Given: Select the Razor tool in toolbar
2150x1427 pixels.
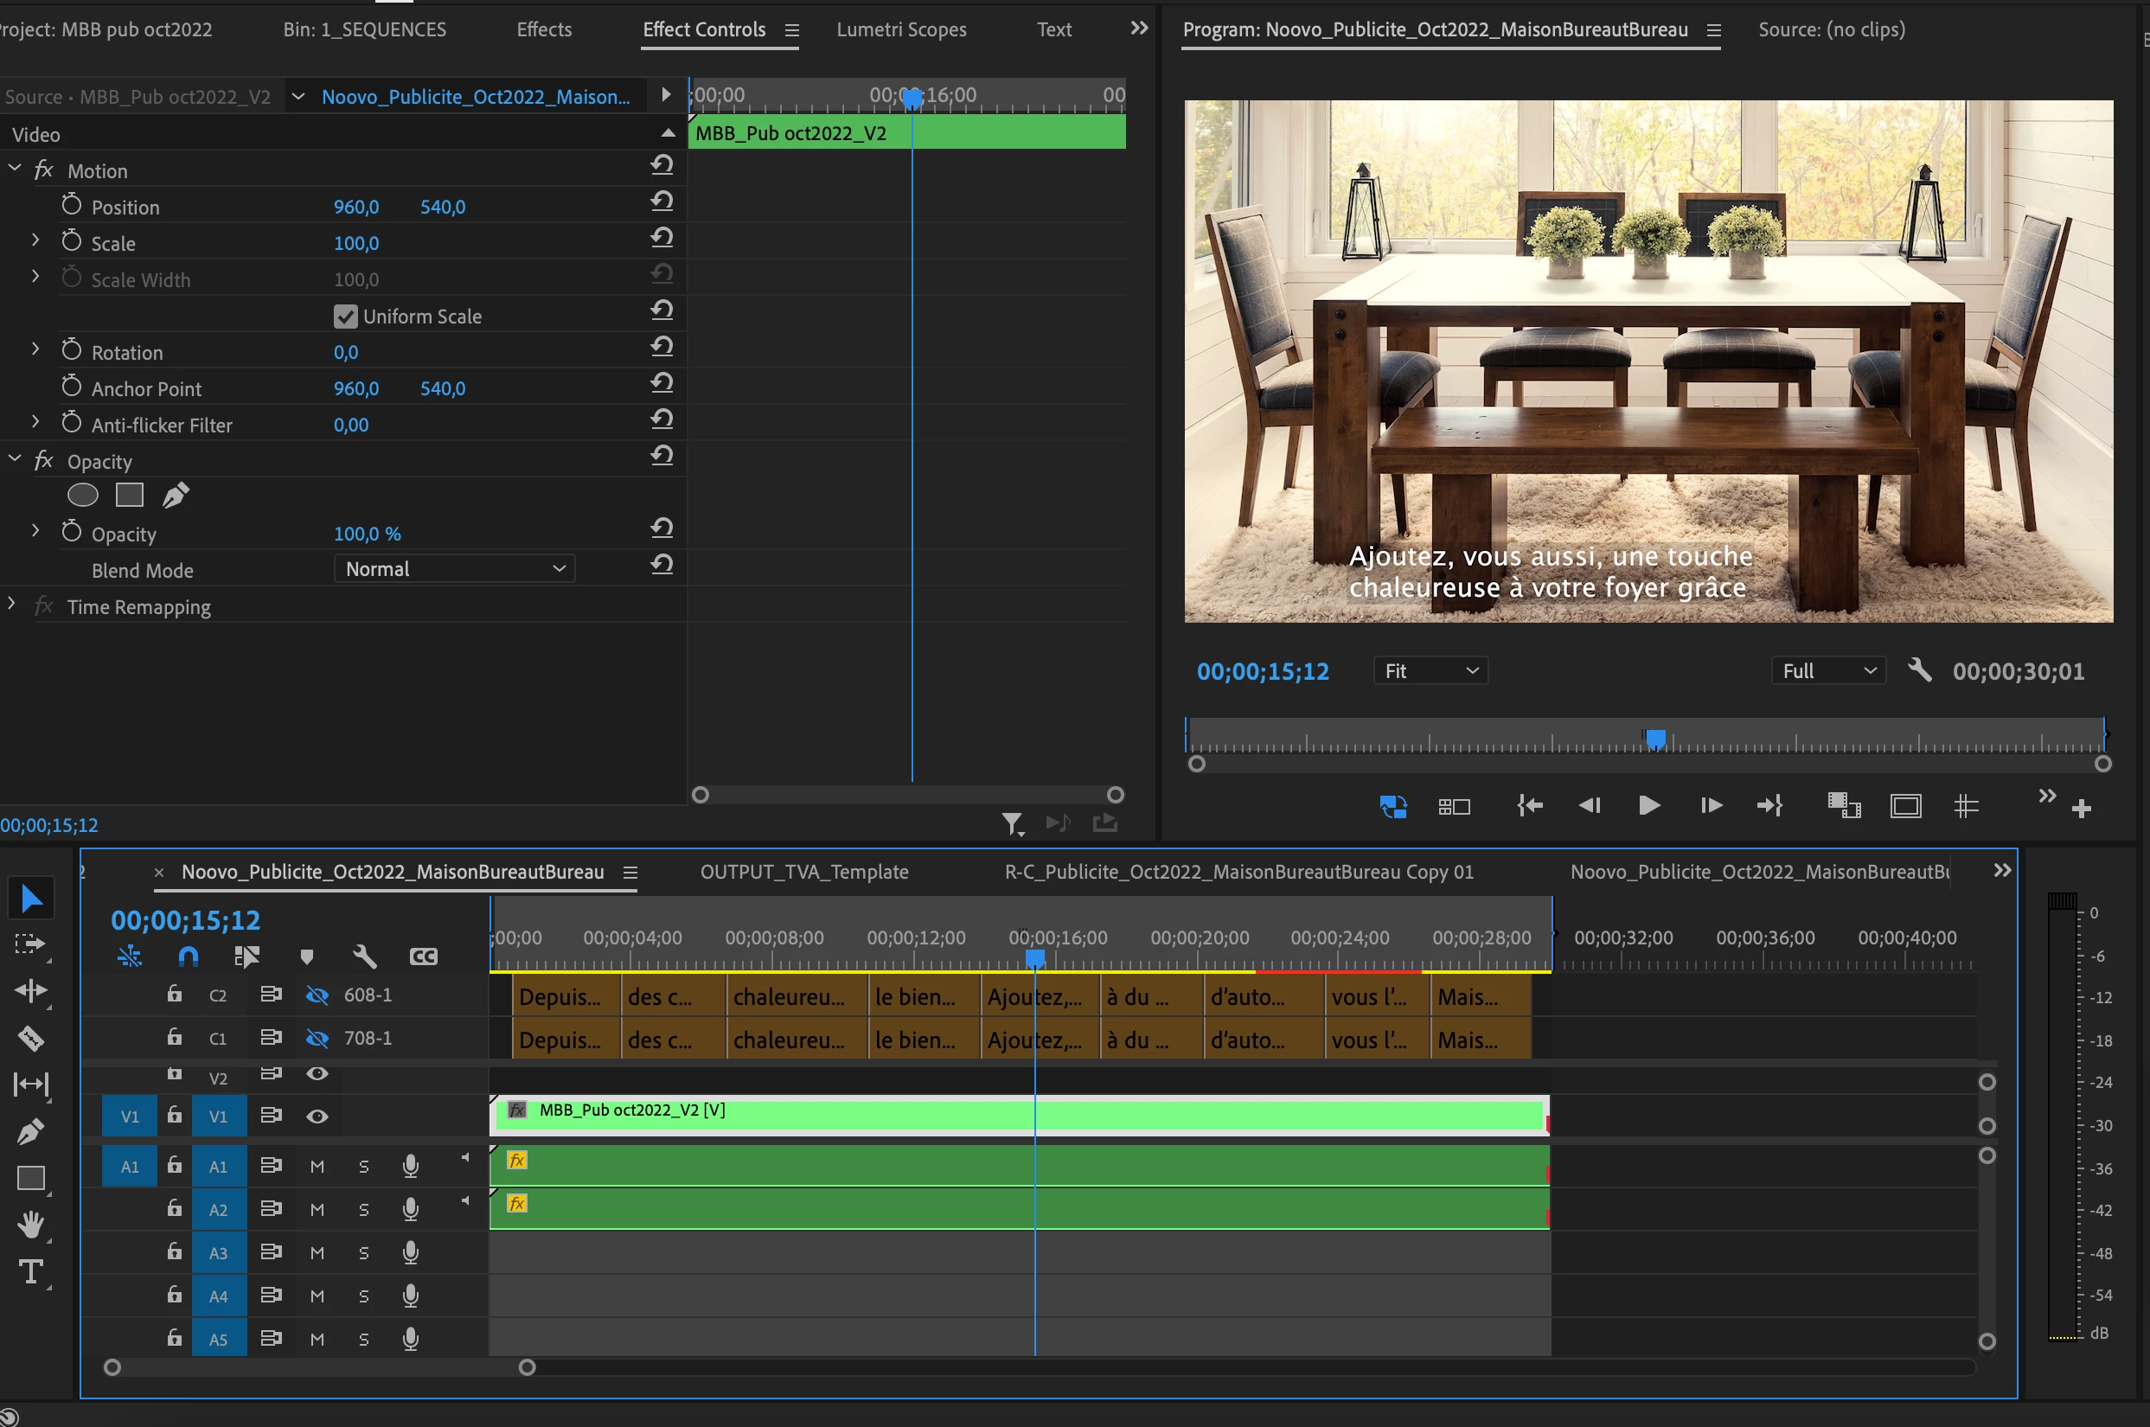Looking at the screenshot, I should coord(30,1038).
